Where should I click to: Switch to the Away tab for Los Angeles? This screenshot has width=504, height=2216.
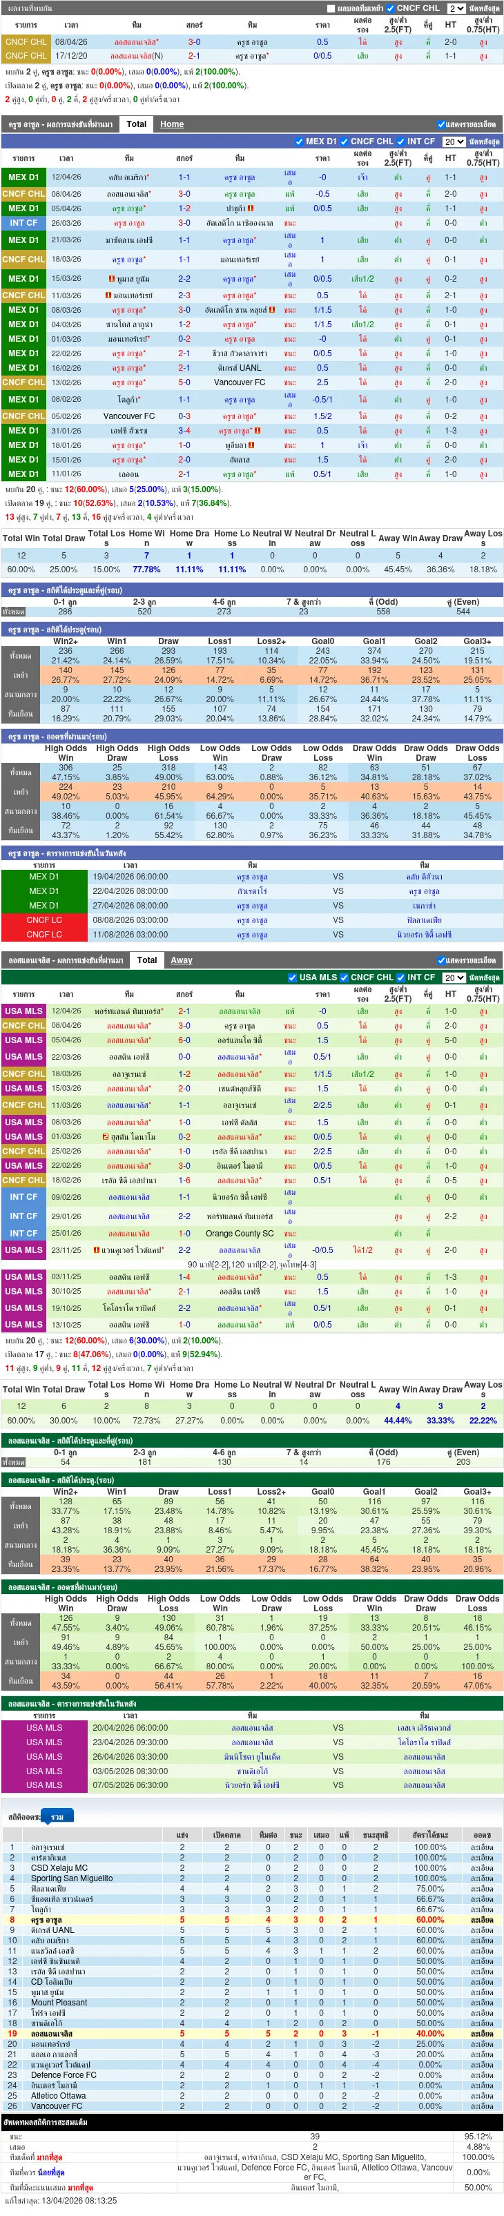(182, 960)
